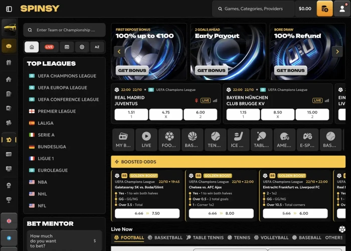This screenshot has height=251, width=351.
Task: Get the Early Payout bonus
Action: pos(211,70)
